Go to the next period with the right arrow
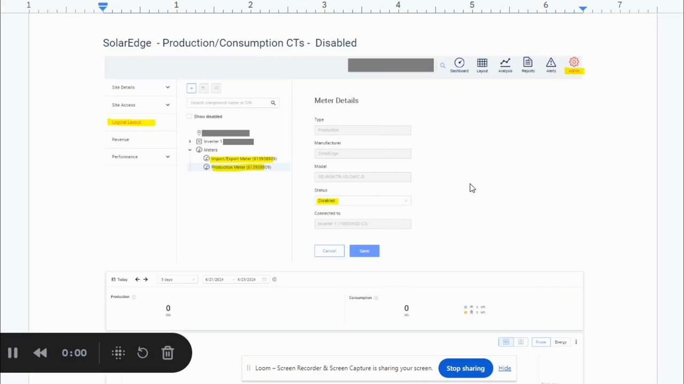 pyautogui.click(x=145, y=279)
